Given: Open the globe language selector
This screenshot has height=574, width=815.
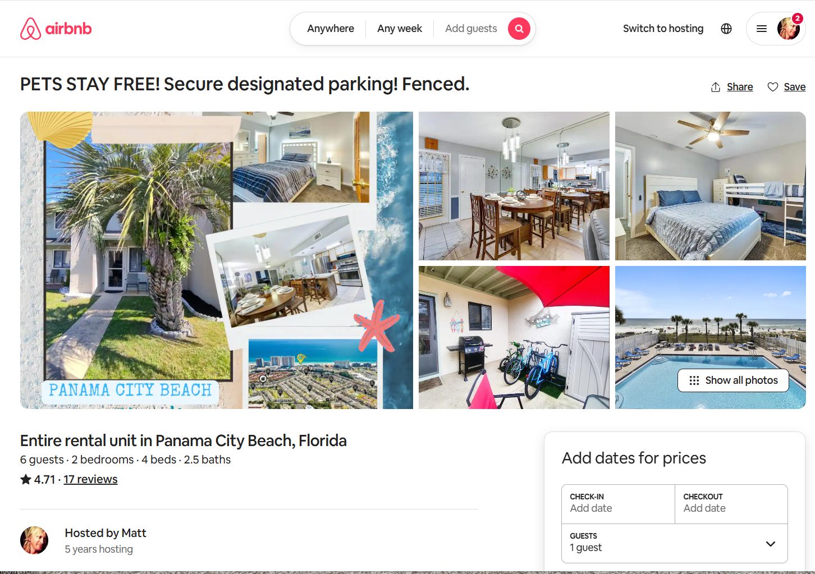Looking at the screenshot, I should pyautogui.click(x=726, y=29).
